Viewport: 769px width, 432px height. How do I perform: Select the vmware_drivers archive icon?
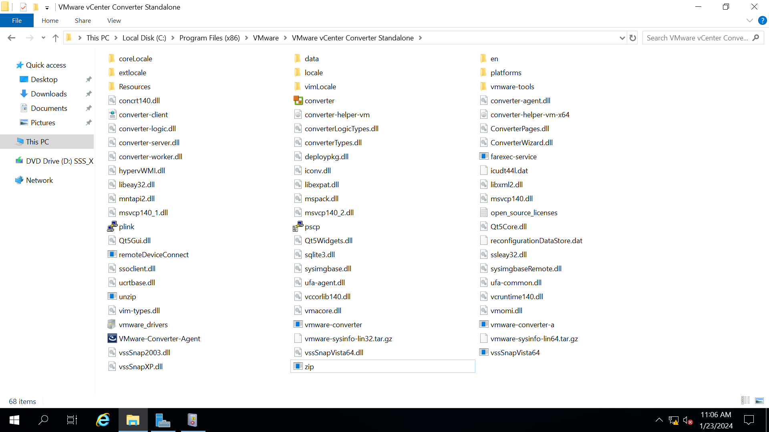[x=112, y=324]
